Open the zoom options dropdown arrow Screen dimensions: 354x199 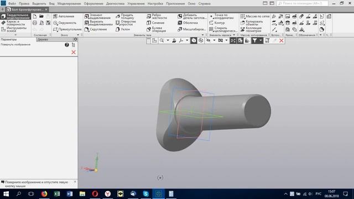click(x=168, y=40)
